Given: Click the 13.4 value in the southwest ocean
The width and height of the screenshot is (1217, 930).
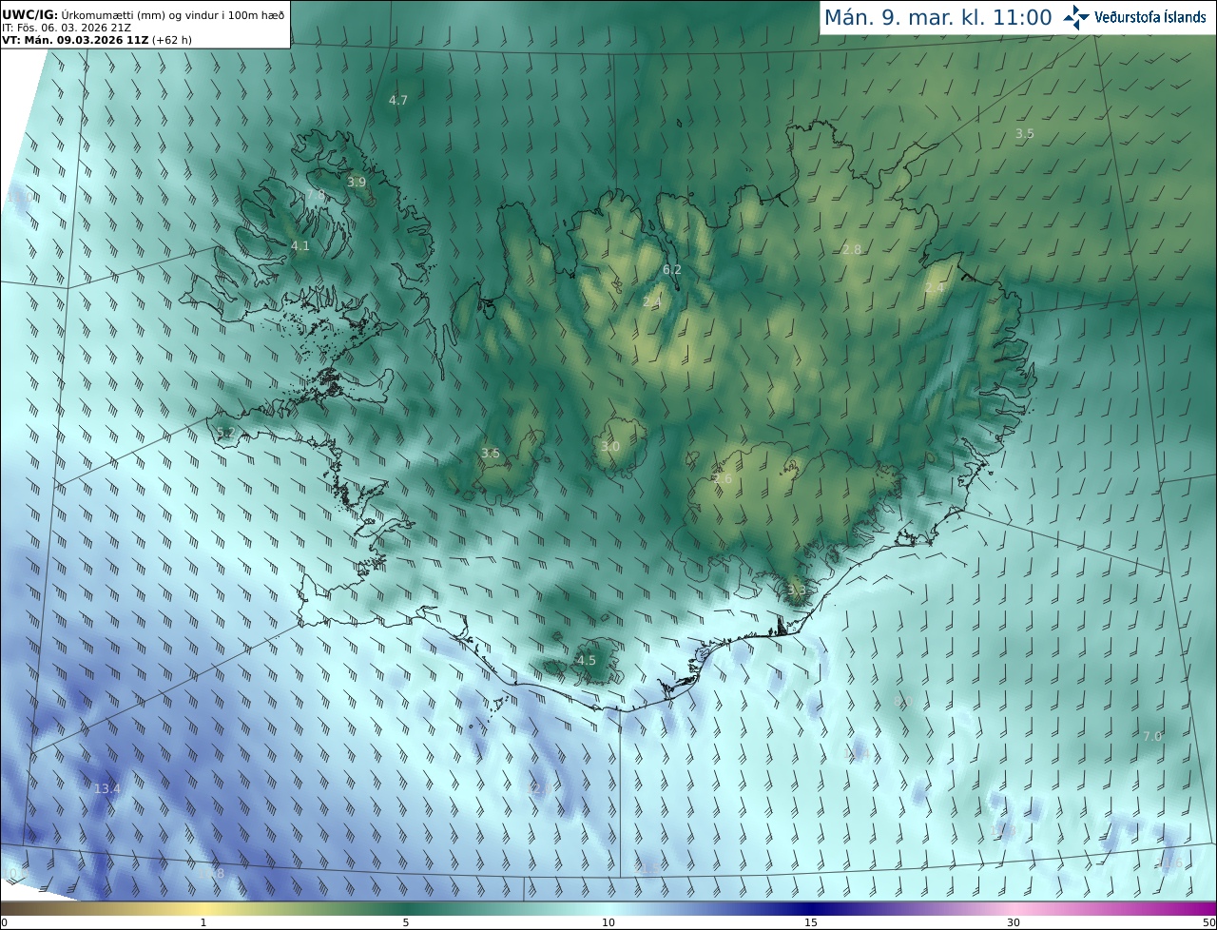Looking at the screenshot, I should click(x=107, y=788).
